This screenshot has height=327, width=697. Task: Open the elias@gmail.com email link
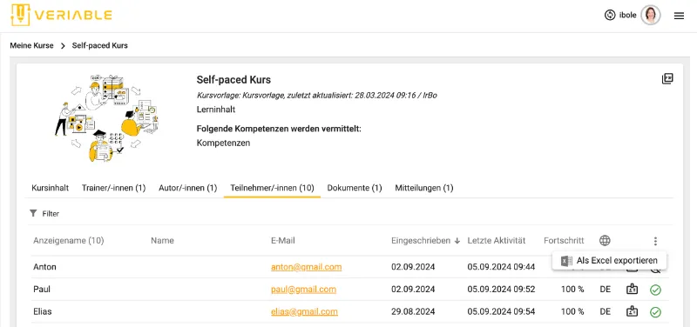(x=304, y=311)
